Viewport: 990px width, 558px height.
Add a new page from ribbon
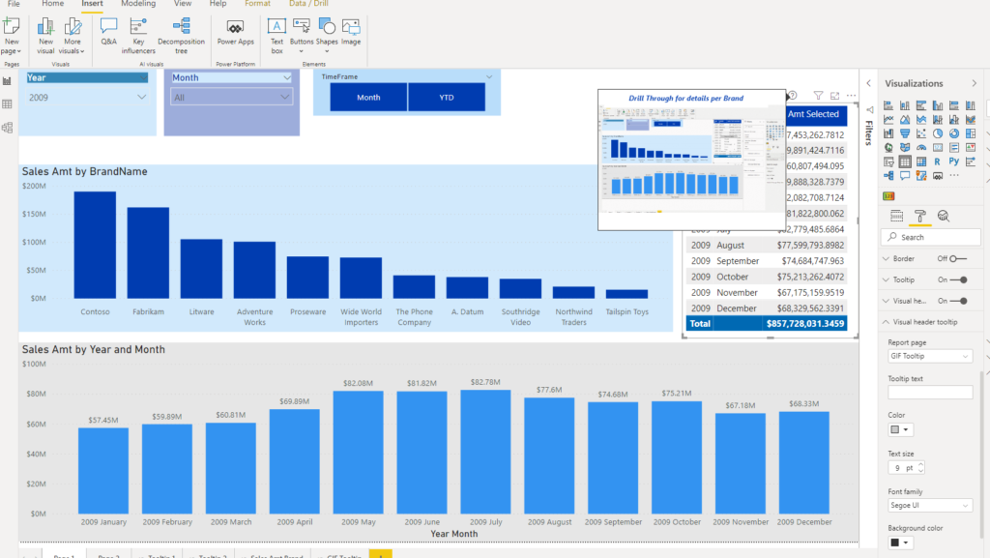(x=12, y=36)
